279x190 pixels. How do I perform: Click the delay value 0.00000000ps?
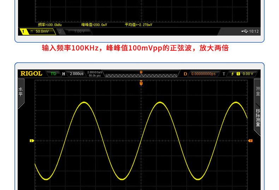tap(203, 74)
